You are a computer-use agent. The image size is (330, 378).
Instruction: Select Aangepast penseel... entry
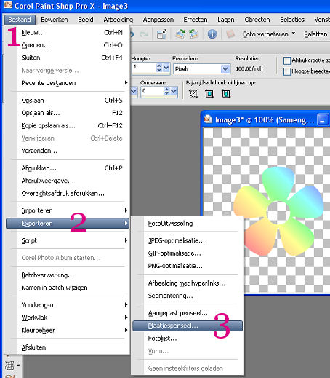pos(188,313)
